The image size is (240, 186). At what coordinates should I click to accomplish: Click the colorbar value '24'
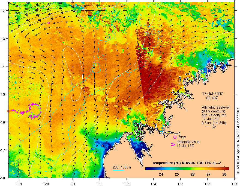(161, 175)
